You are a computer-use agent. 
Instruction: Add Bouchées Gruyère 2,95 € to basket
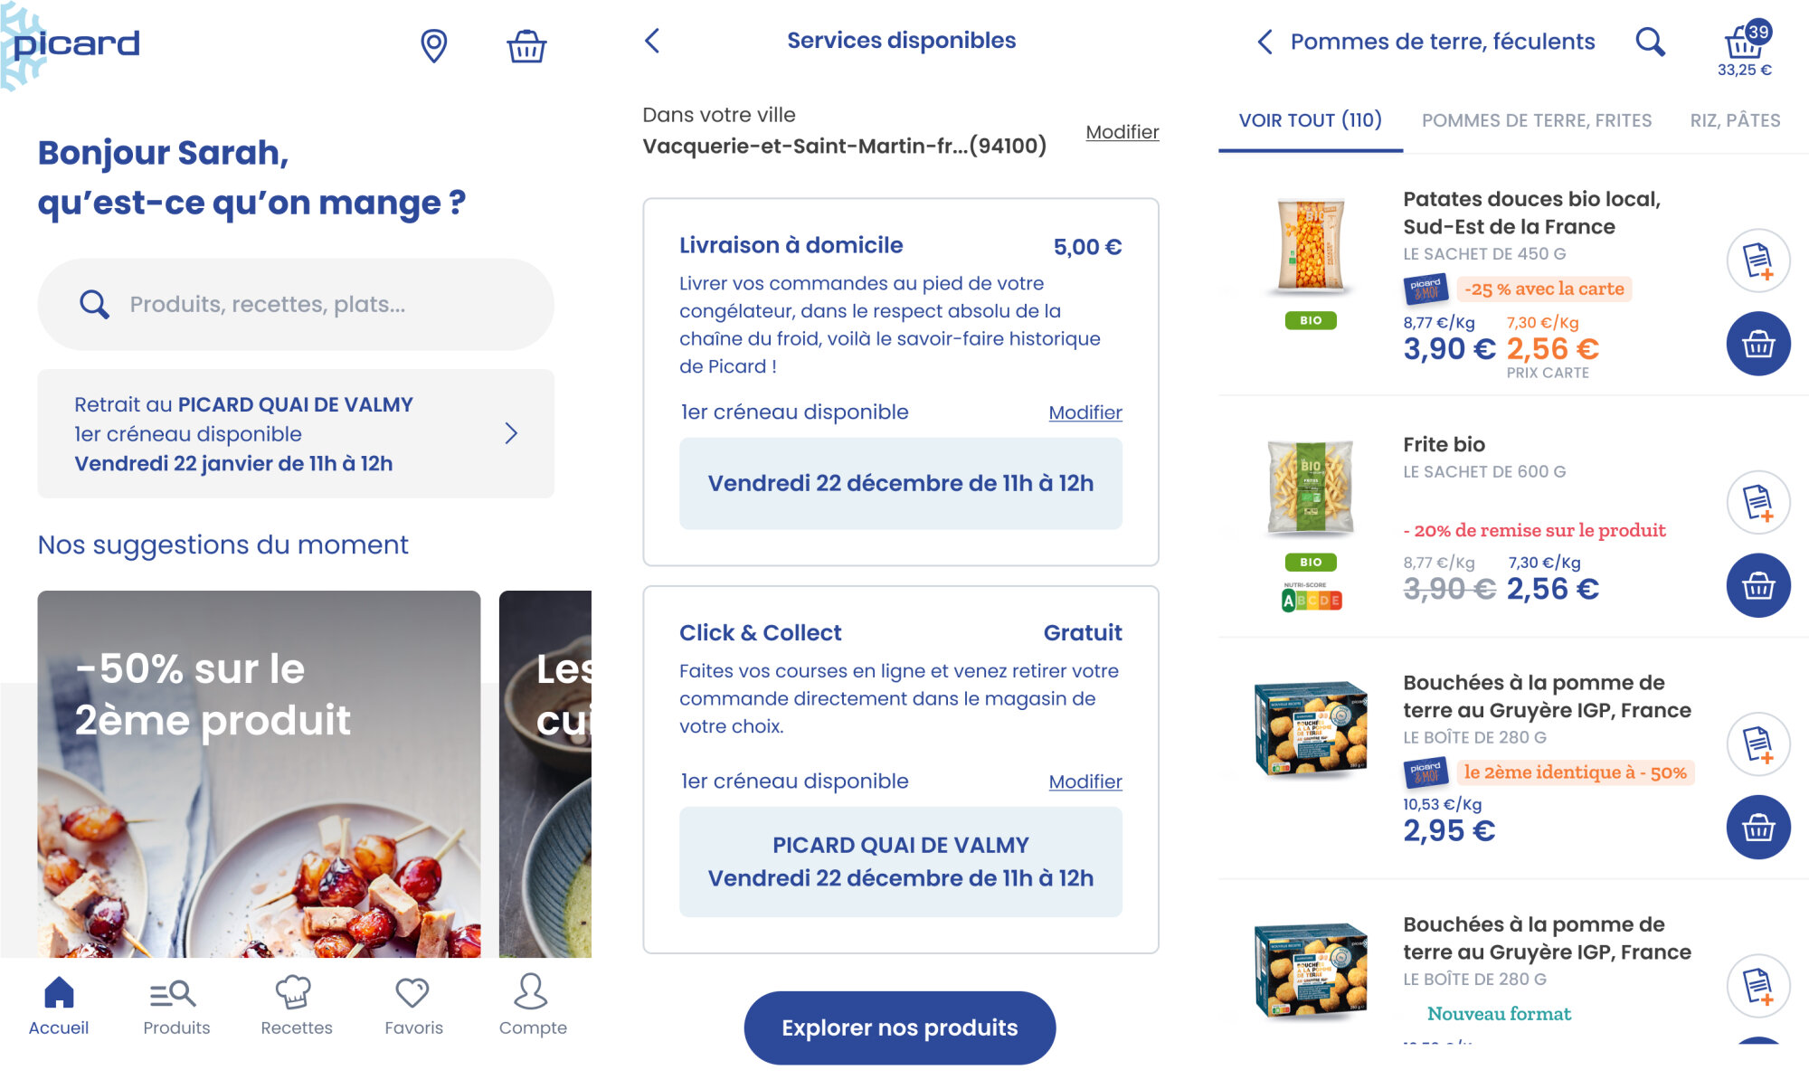[1757, 827]
